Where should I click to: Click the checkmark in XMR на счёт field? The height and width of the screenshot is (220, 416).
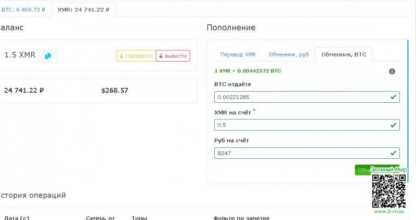click(394, 125)
